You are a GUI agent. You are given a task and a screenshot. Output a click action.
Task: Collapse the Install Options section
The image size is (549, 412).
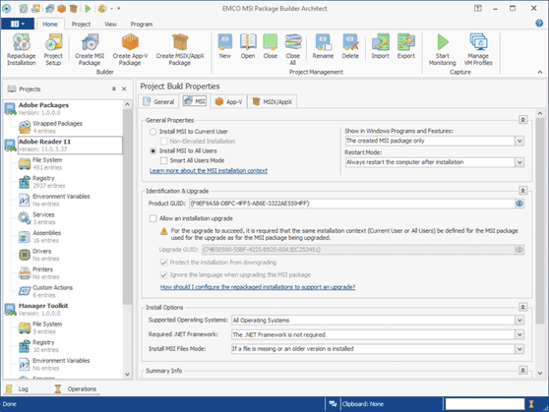522,308
